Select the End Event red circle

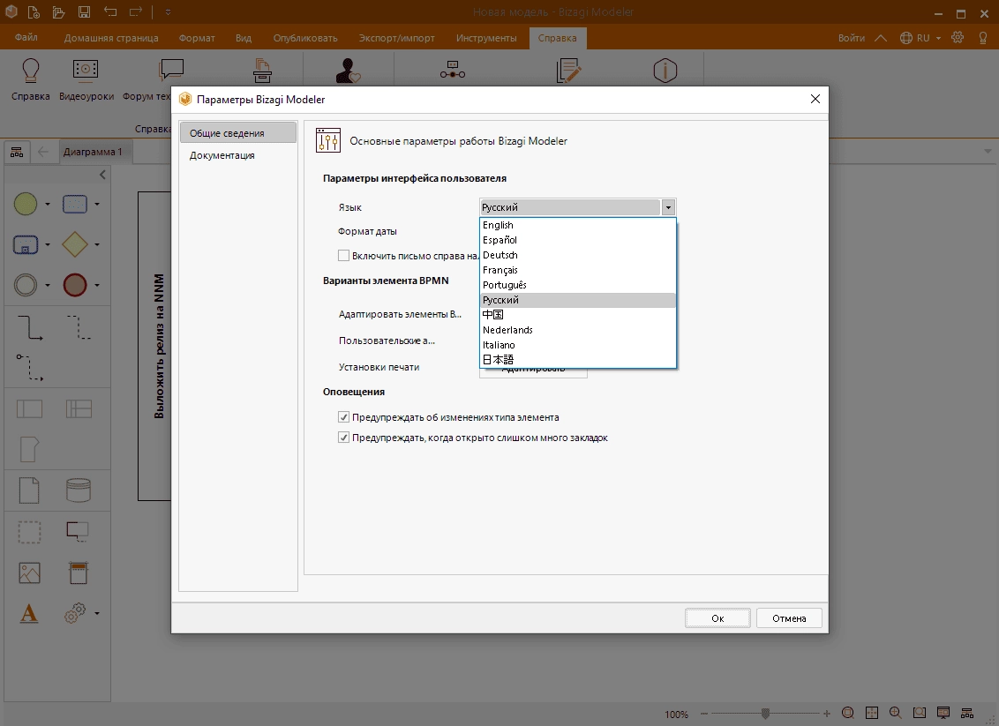(x=74, y=285)
